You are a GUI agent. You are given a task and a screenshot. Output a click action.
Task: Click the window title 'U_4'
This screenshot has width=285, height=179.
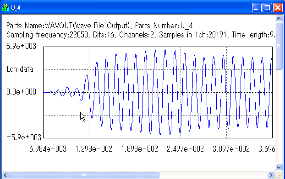(16, 8)
